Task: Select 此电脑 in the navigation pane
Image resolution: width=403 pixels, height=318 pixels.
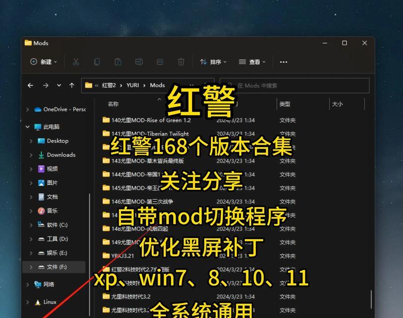Action: coord(51,127)
